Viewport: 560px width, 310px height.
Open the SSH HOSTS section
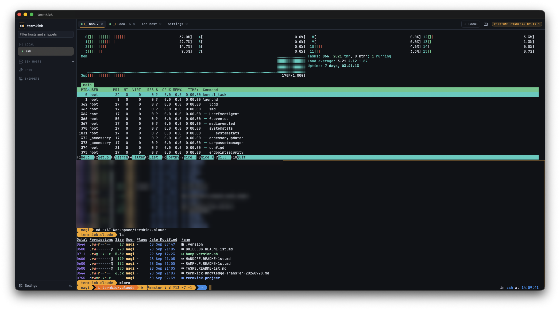33,61
